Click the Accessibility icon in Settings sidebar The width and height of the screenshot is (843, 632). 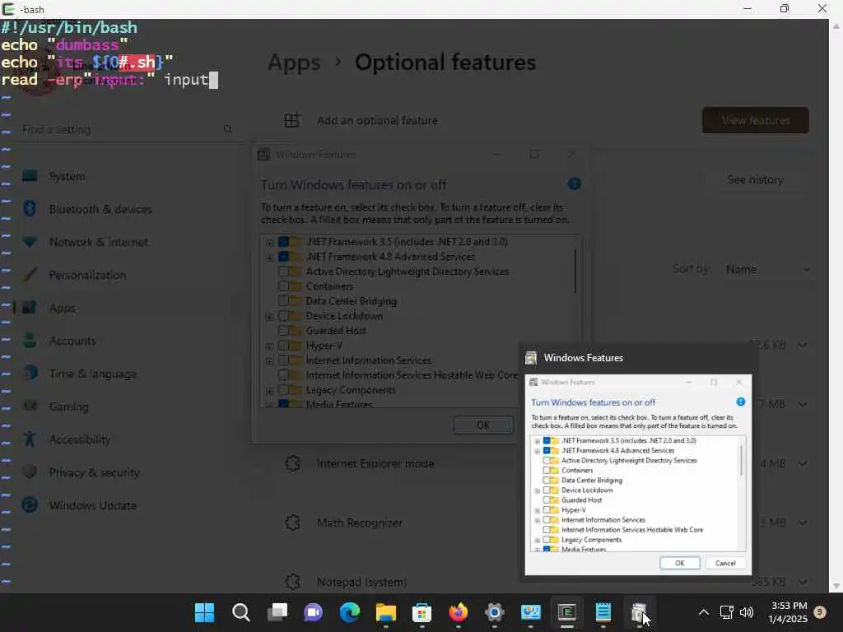click(30, 439)
